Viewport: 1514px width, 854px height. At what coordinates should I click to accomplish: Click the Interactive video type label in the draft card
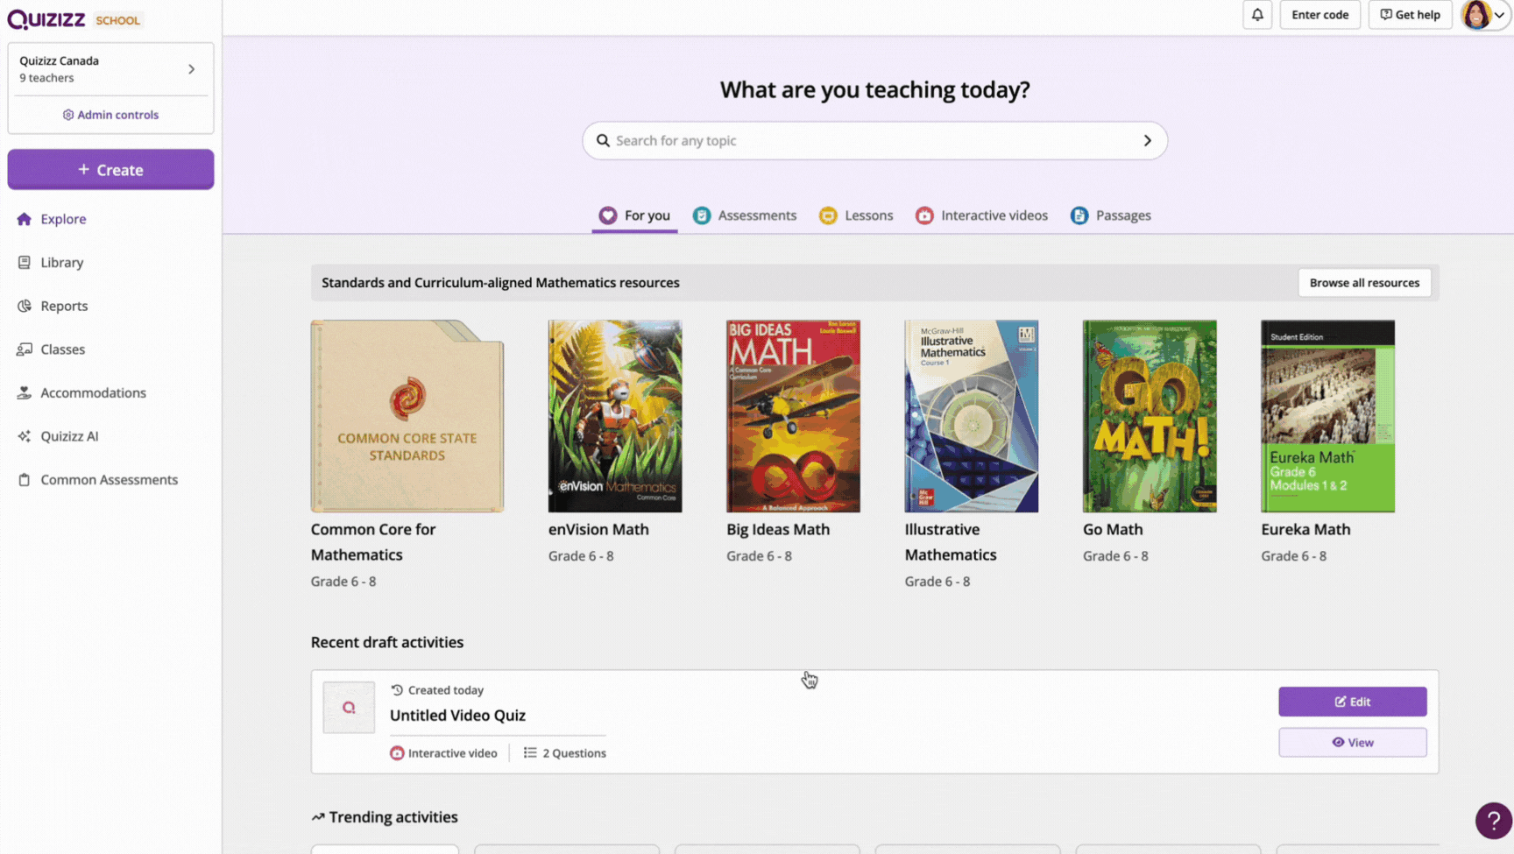(x=443, y=753)
